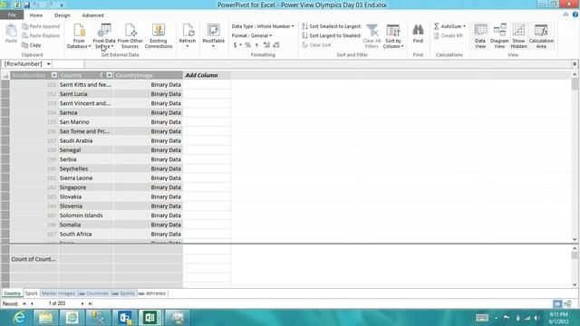Open Quick Access Toolbar customize arrow
580x326 pixels.
[x=62, y=5]
